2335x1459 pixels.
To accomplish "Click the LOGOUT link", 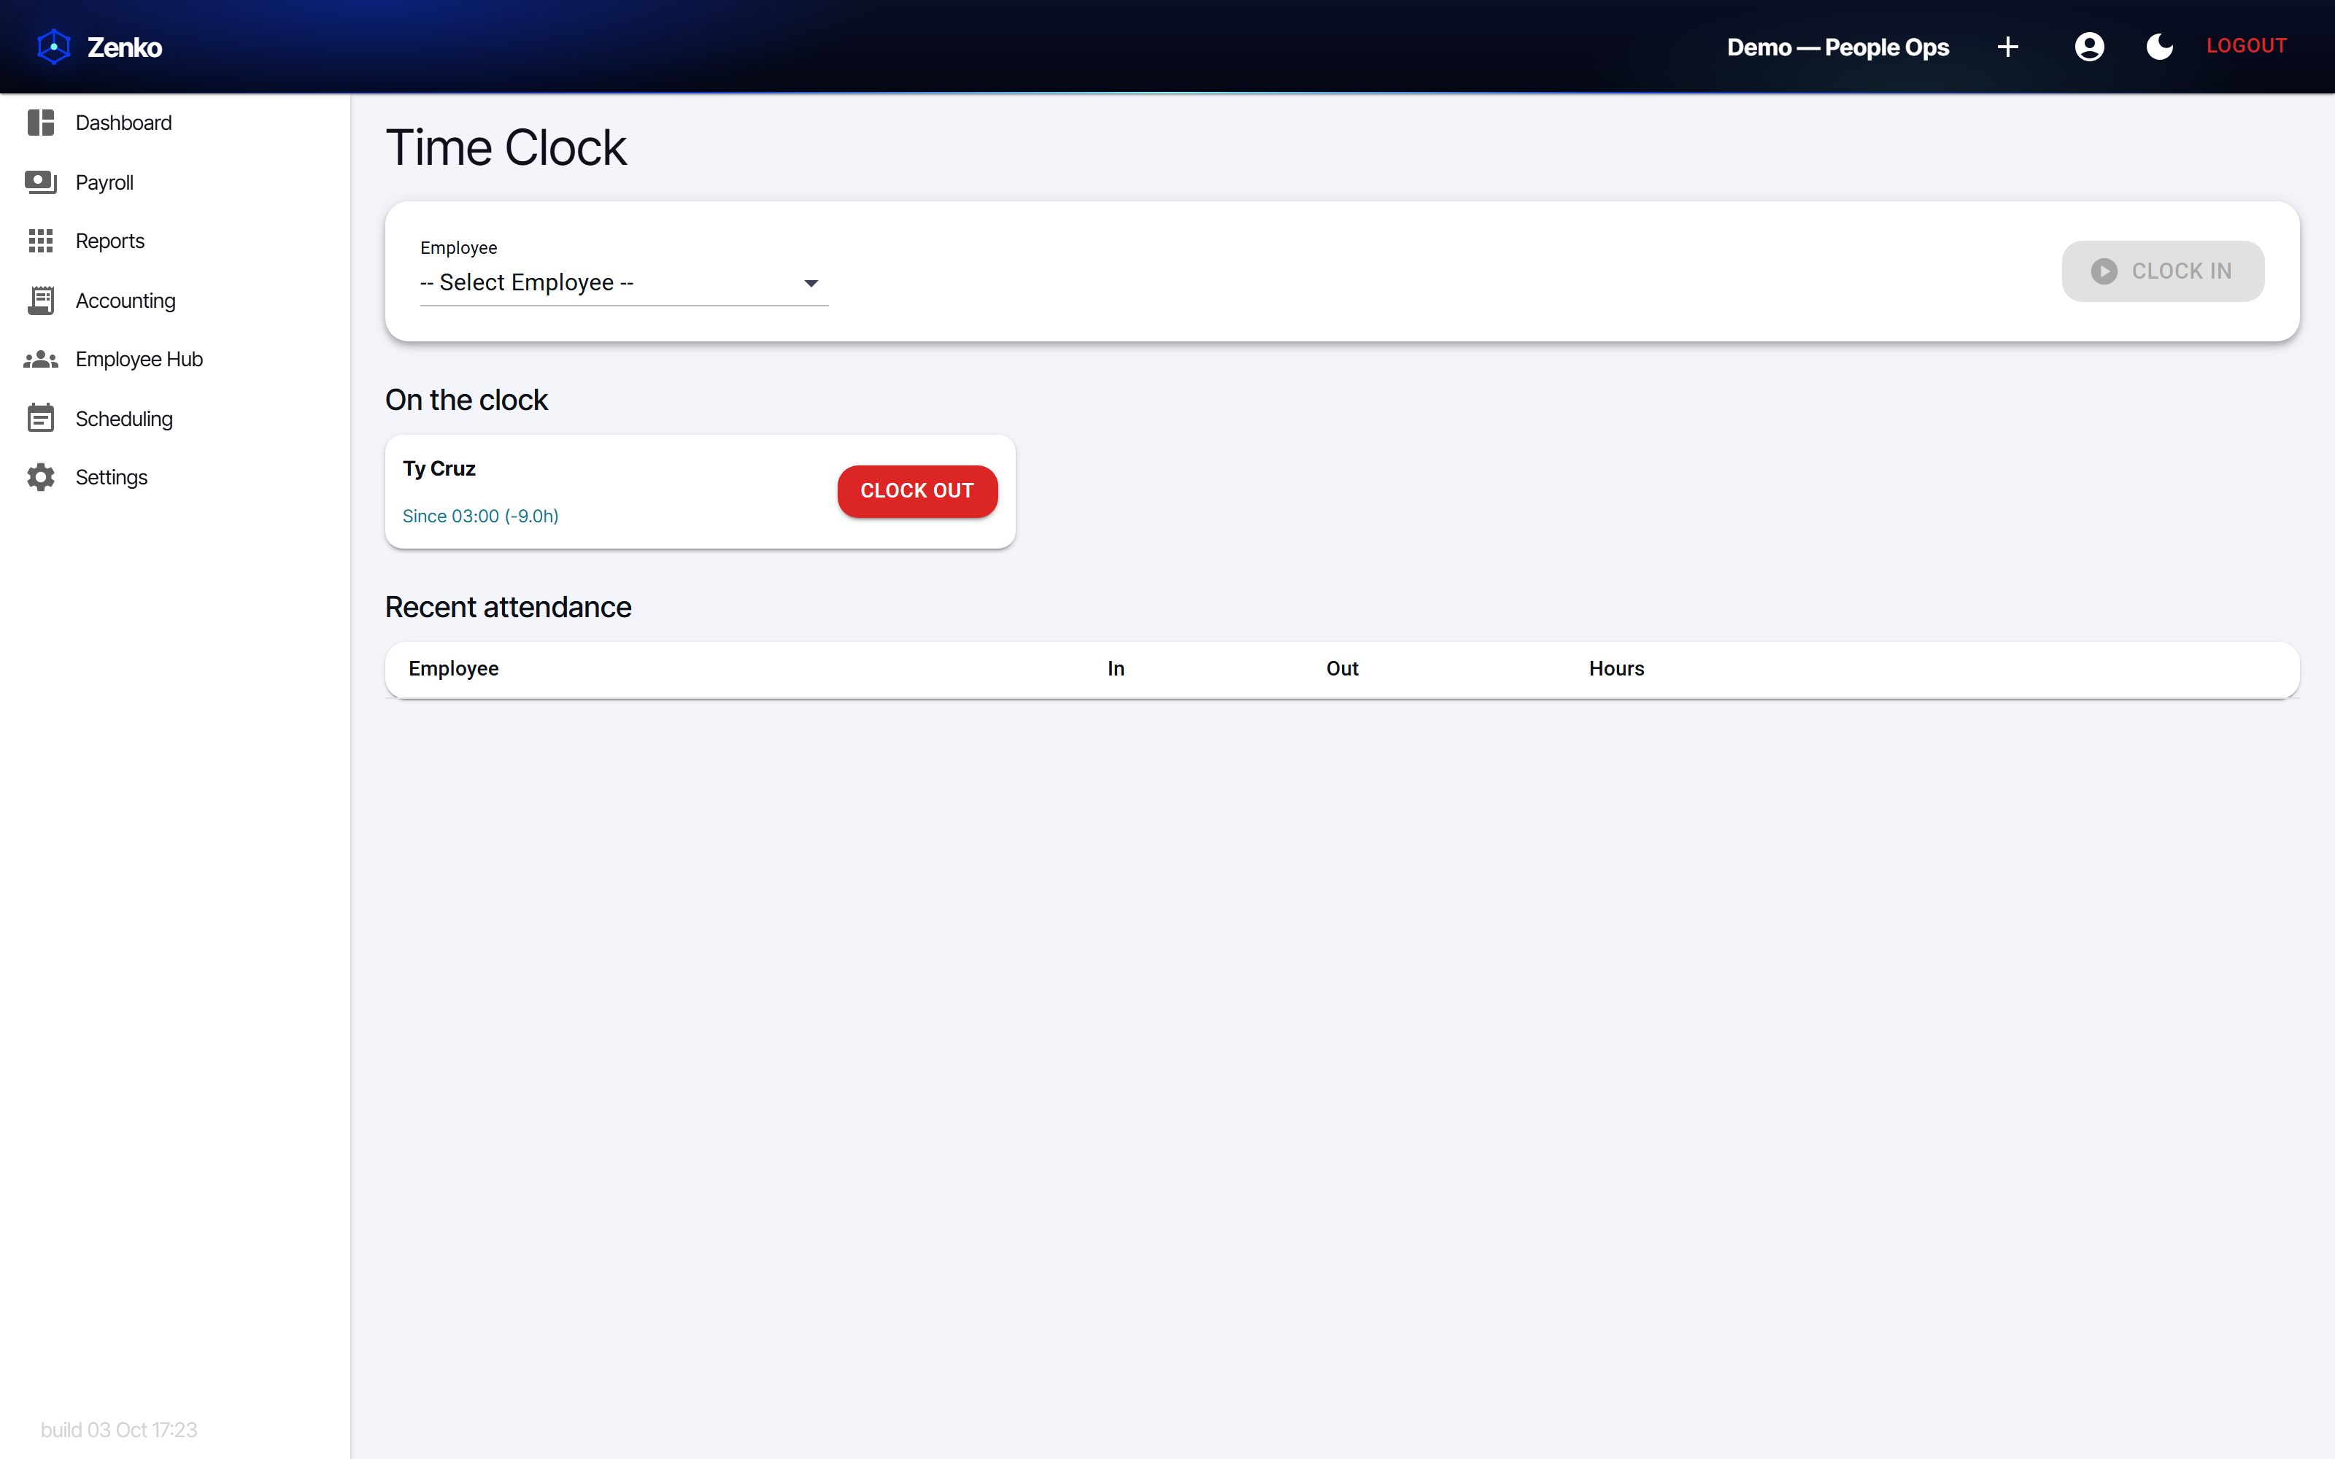I will click(x=2246, y=46).
